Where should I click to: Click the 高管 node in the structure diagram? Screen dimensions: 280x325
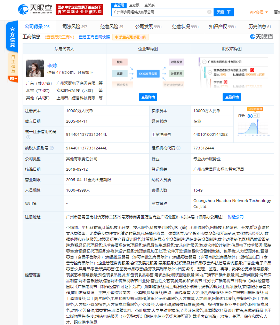point(120,73)
